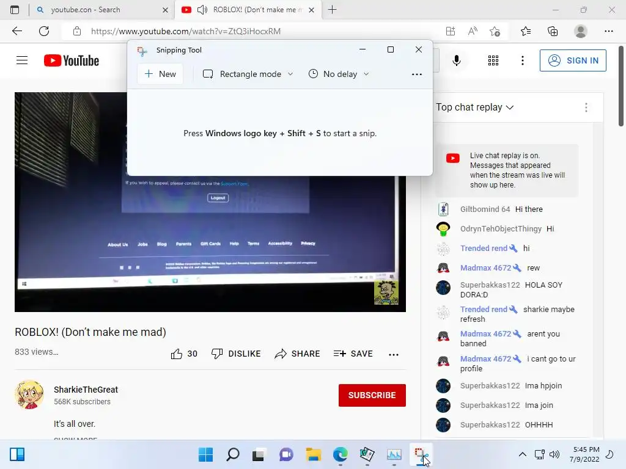
Task: Click SUBSCRIBE to SharkieTheGreat
Action: [x=372, y=395]
